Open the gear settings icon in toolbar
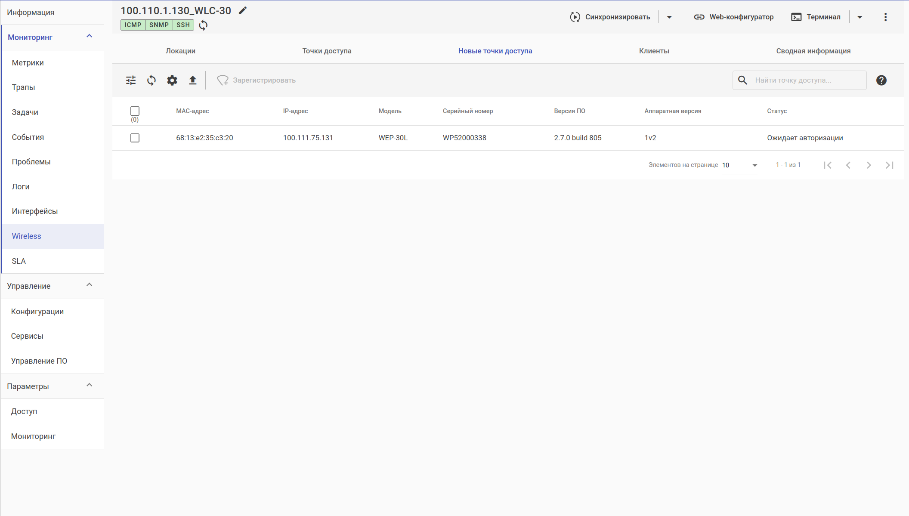This screenshot has height=516, width=909. 172,80
